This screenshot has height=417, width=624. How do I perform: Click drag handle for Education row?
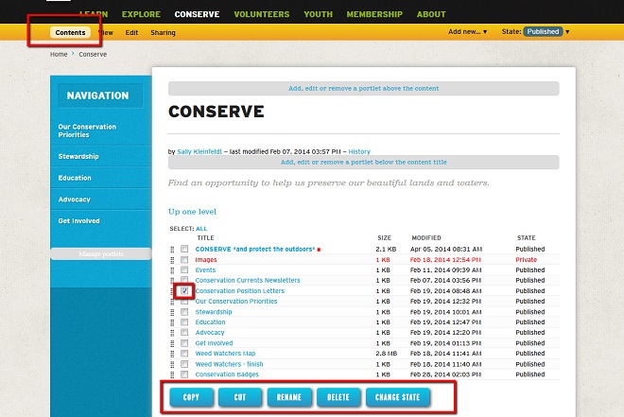click(x=172, y=322)
